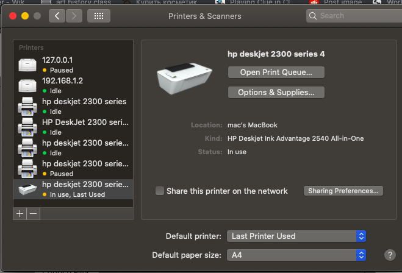Show all preferences grid button
Viewport: 402px width, 273px height.
pyautogui.click(x=99, y=16)
